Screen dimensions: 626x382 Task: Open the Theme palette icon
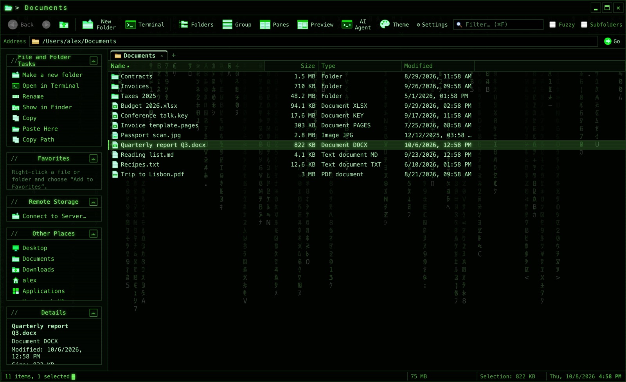pos(385,24)
